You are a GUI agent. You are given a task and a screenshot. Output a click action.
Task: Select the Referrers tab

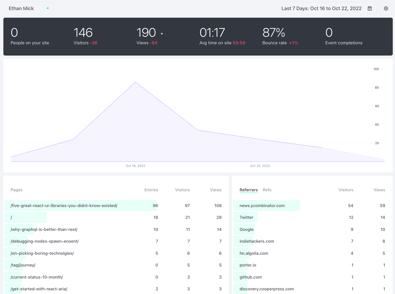click(x=249, y=190)
